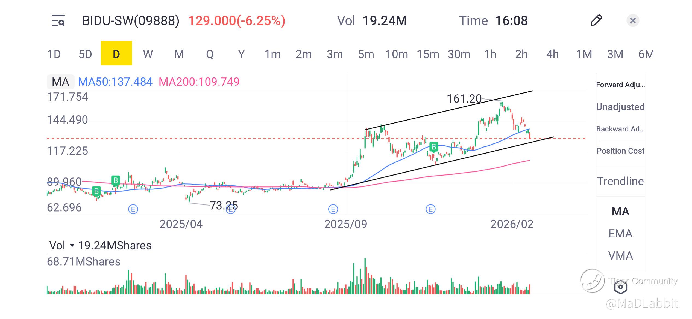Switch to the weekly W timeframe

pyautogui.click(x=148, y=54)
